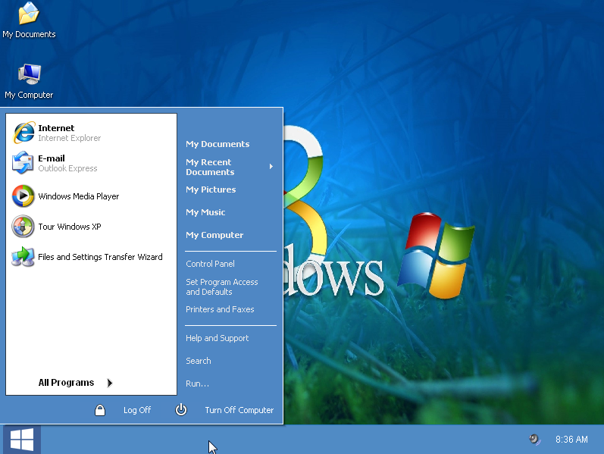Click the Files and Settings Transfer Wizard label
The width and height of the screenshot is (604, 454).
[x=100, y=257]
